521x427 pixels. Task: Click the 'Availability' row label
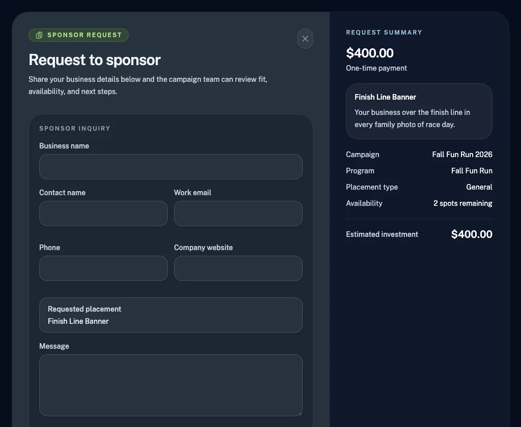point(364,203)
